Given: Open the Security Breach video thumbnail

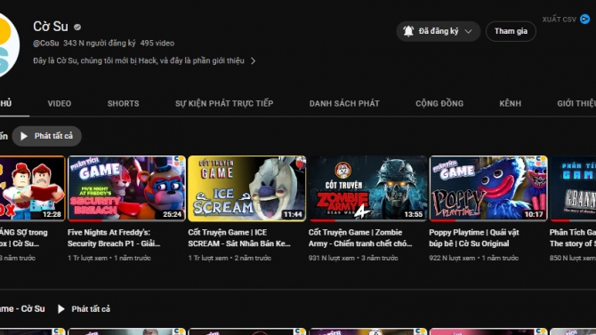Looking at the screenshot, I should [126, 188].
